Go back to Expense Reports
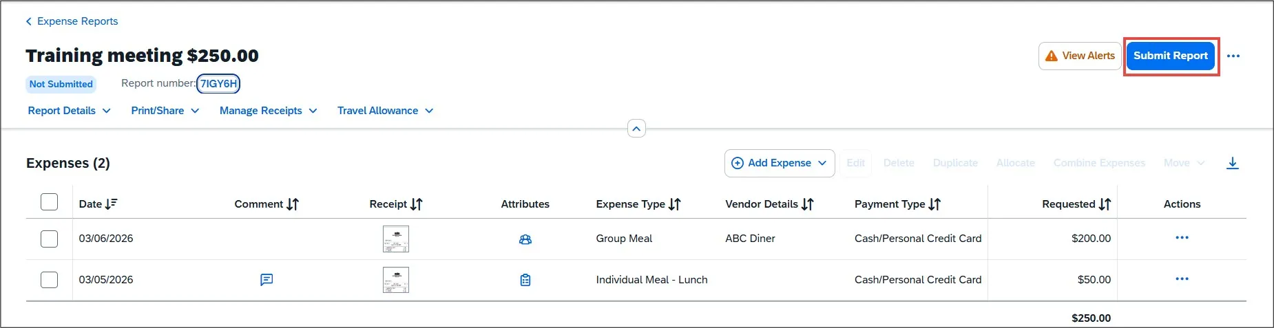Image resolution: width=1274 pixels, height=328 pixels. tap(72, 21)
